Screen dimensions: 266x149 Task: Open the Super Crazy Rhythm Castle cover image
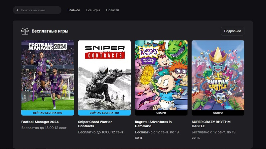218,75
